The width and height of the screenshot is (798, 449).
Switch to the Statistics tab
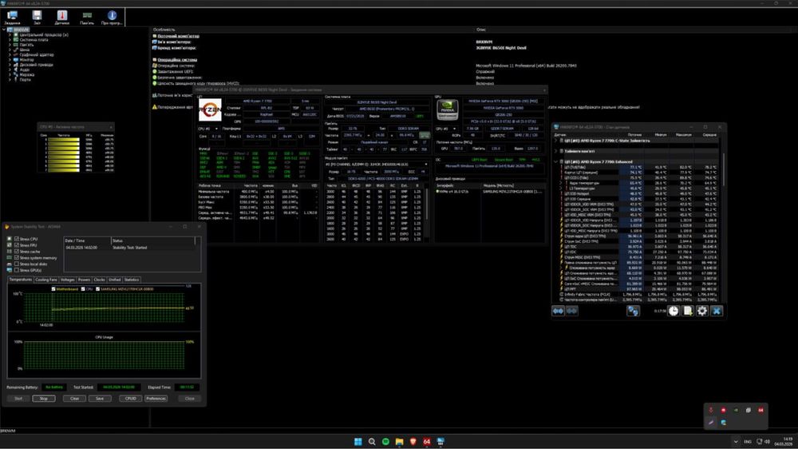click(132, 280)
